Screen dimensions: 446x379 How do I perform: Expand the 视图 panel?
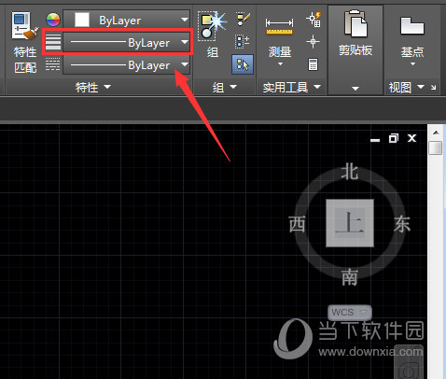click(406, 88)
